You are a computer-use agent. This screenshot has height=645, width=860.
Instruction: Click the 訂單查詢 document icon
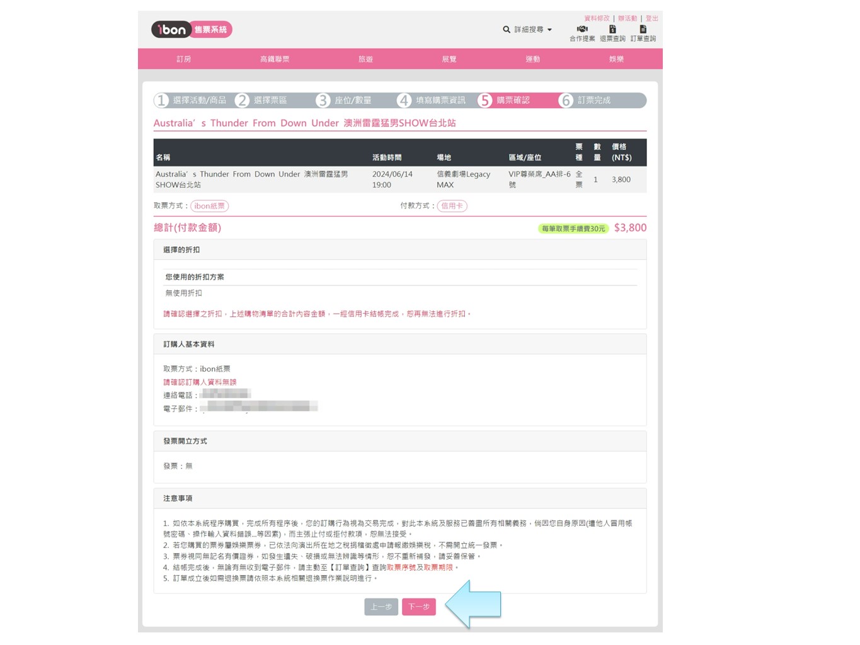point(643,29)
